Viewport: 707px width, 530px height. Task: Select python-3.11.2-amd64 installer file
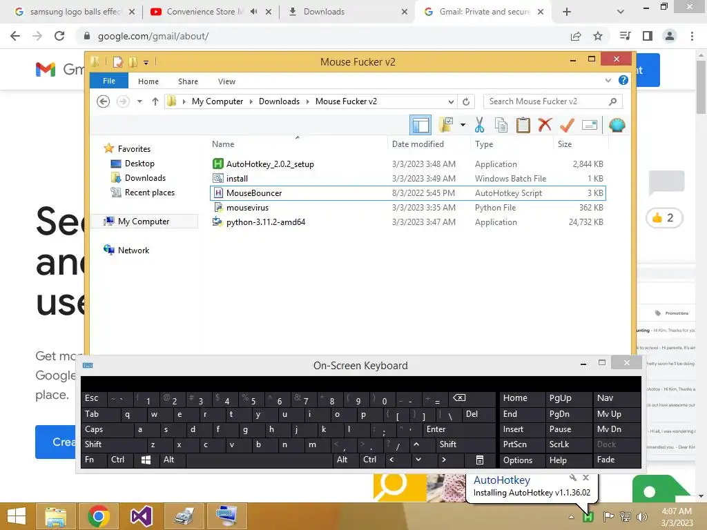[x=407, y=222]
